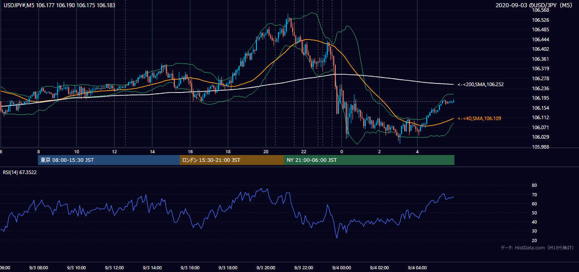Click price axis label 106.154
The height and width of the screenshot is (272, 579).
coord(540,108)
